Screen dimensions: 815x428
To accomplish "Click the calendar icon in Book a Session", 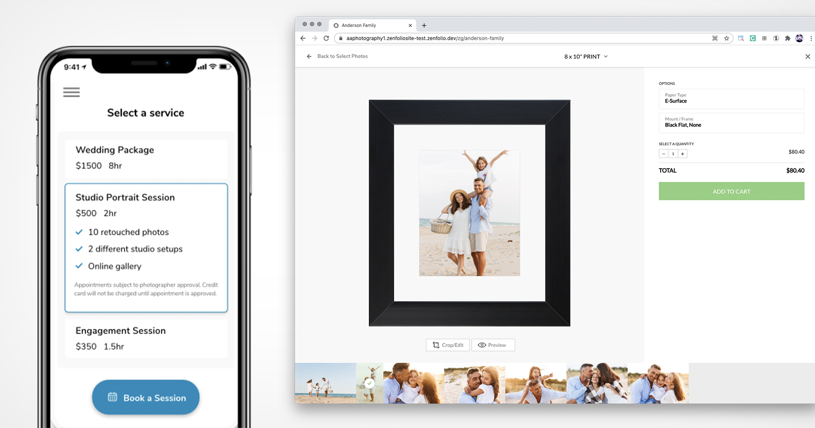I will tap(113, 397).
